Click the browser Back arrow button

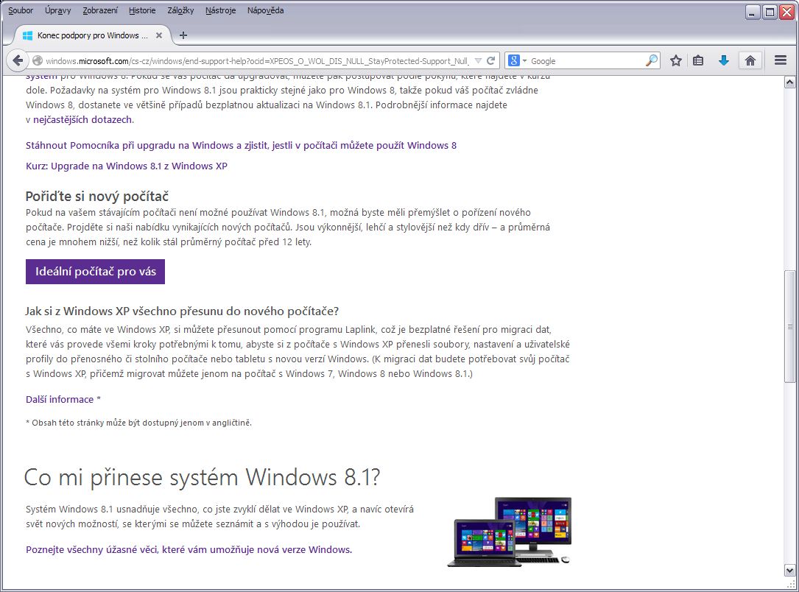pyautogui.click(x=18, y=60)
